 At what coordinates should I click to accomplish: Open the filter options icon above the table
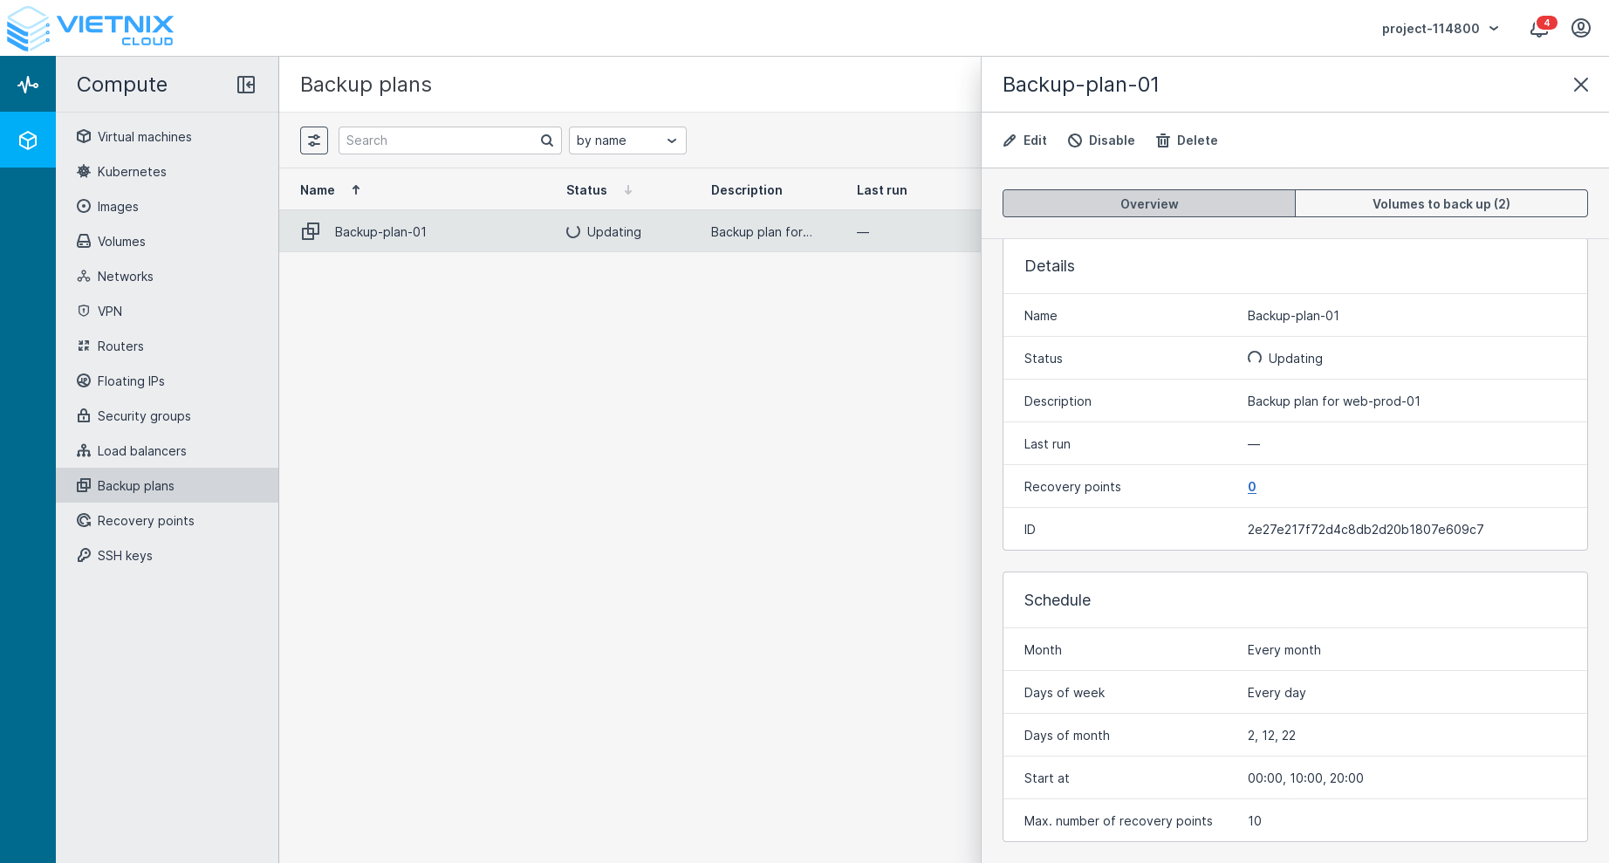[314, 140]
